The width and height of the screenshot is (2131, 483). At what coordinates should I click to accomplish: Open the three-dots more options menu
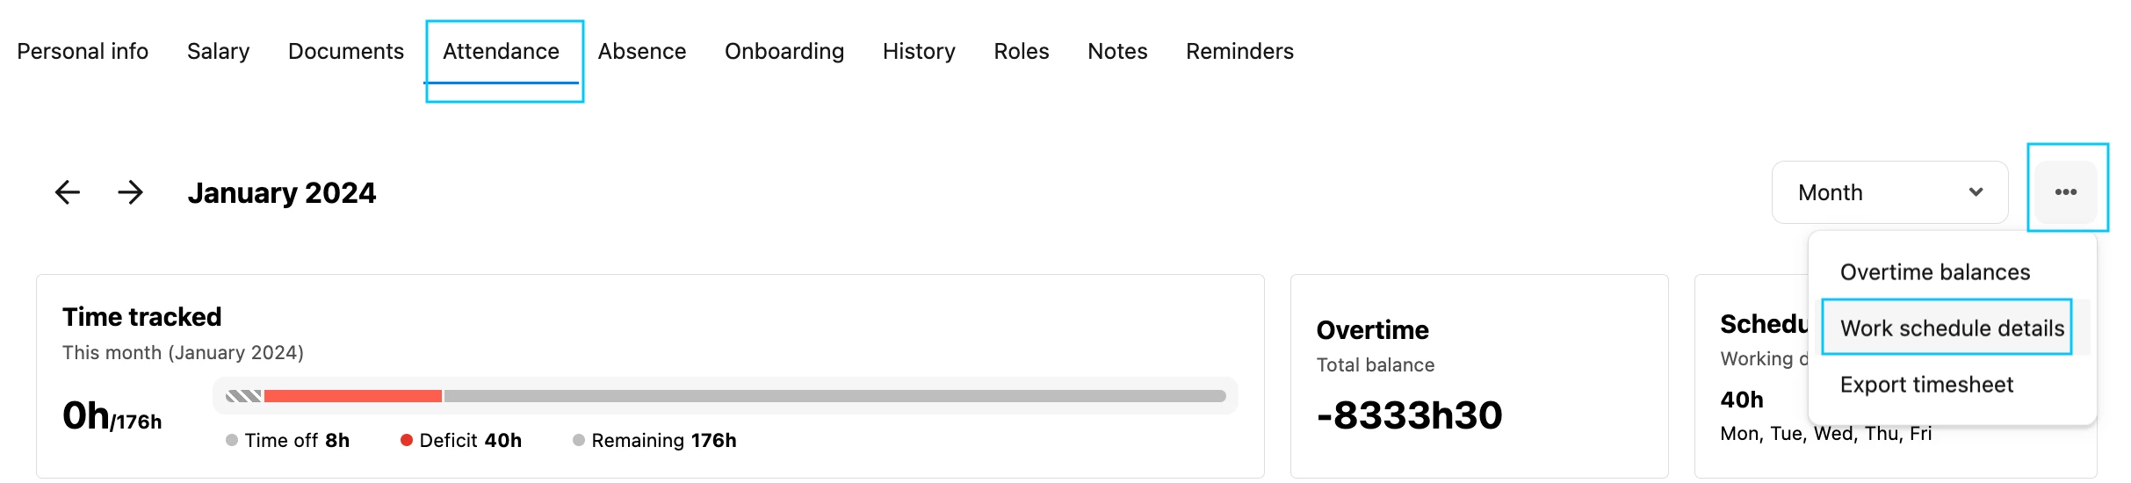[2066, 191]
